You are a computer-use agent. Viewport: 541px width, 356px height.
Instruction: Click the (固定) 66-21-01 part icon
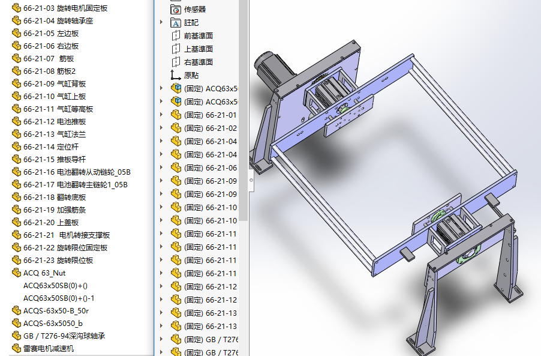coord(176,115)
